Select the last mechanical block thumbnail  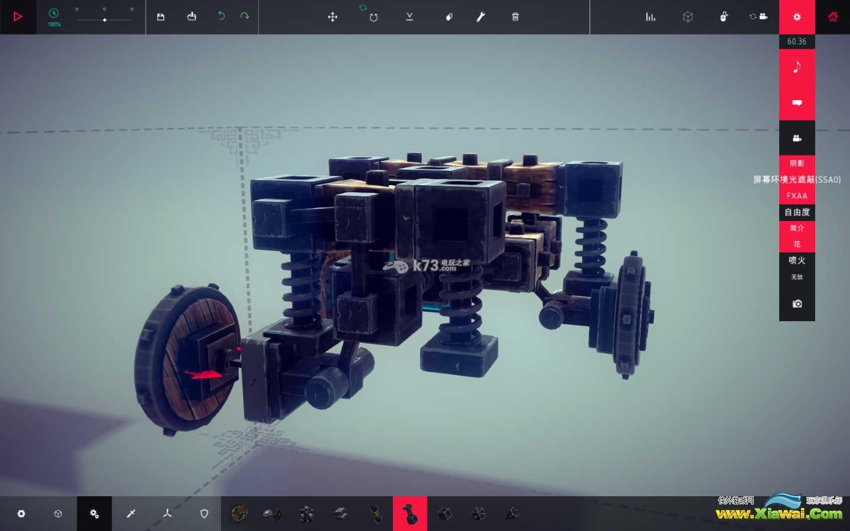point(512,513)
